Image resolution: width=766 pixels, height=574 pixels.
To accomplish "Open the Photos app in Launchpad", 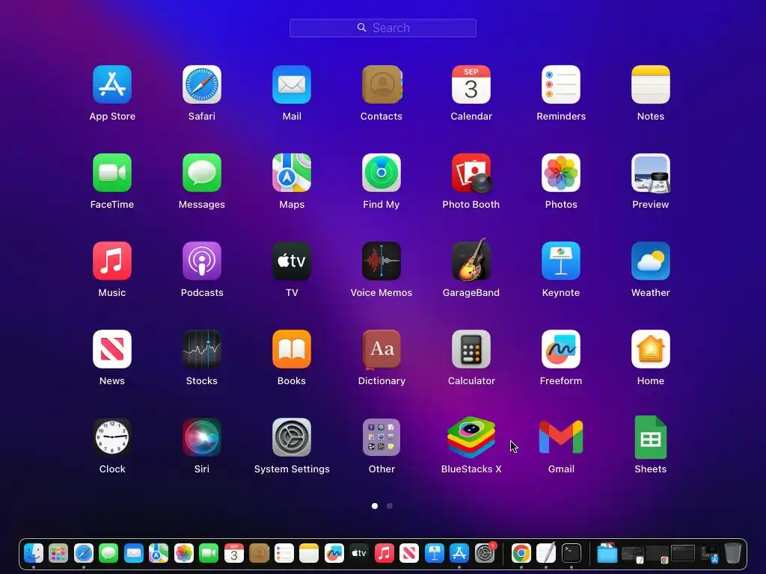I will tap(561, 173).
